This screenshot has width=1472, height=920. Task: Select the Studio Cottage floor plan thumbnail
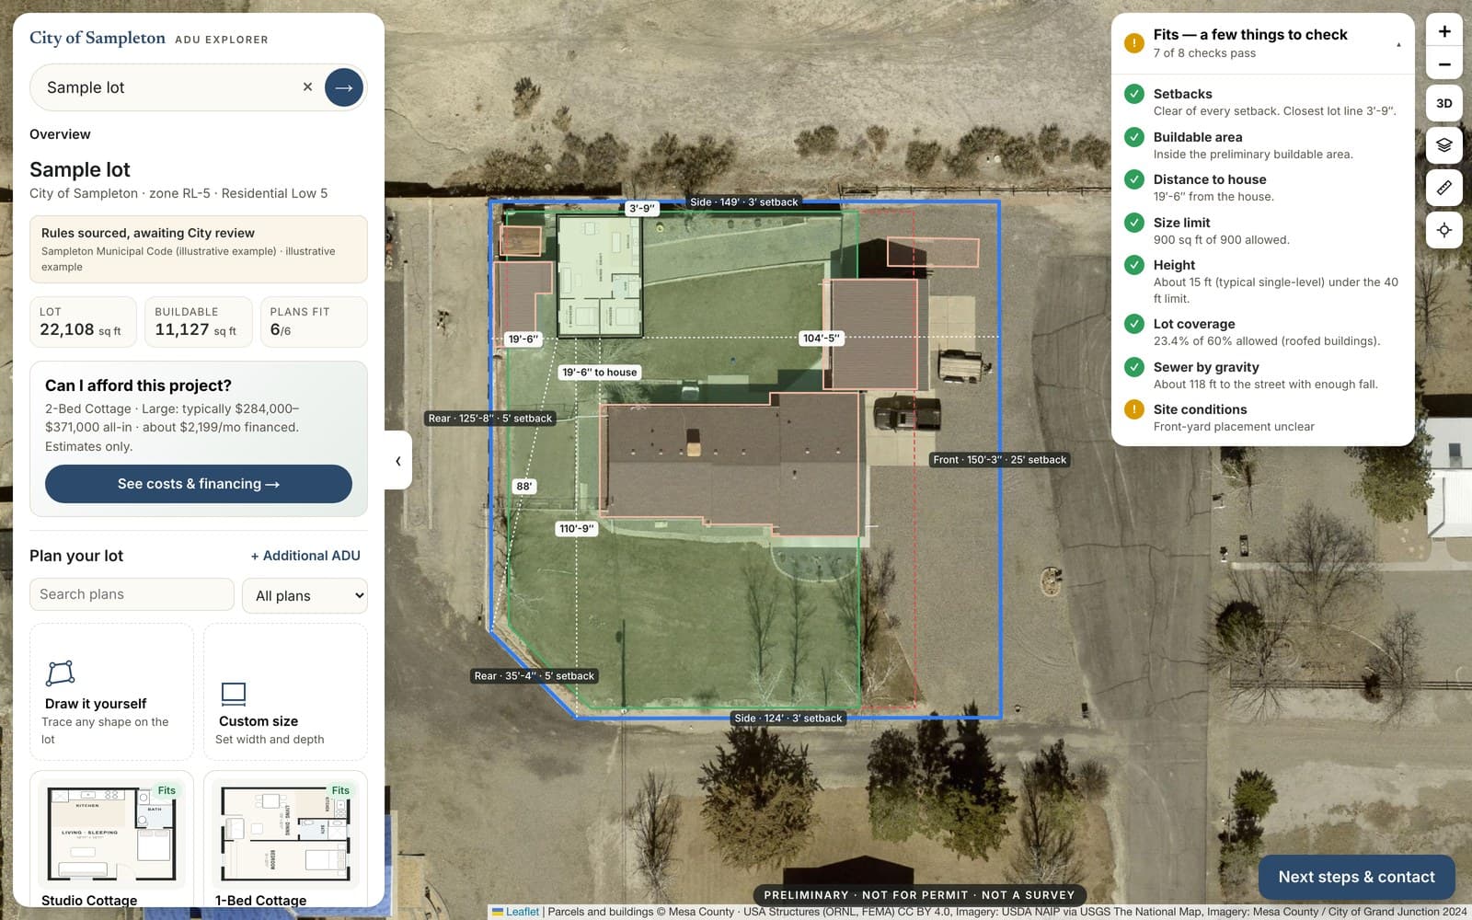pyautogui.click(x=111, y=834)
